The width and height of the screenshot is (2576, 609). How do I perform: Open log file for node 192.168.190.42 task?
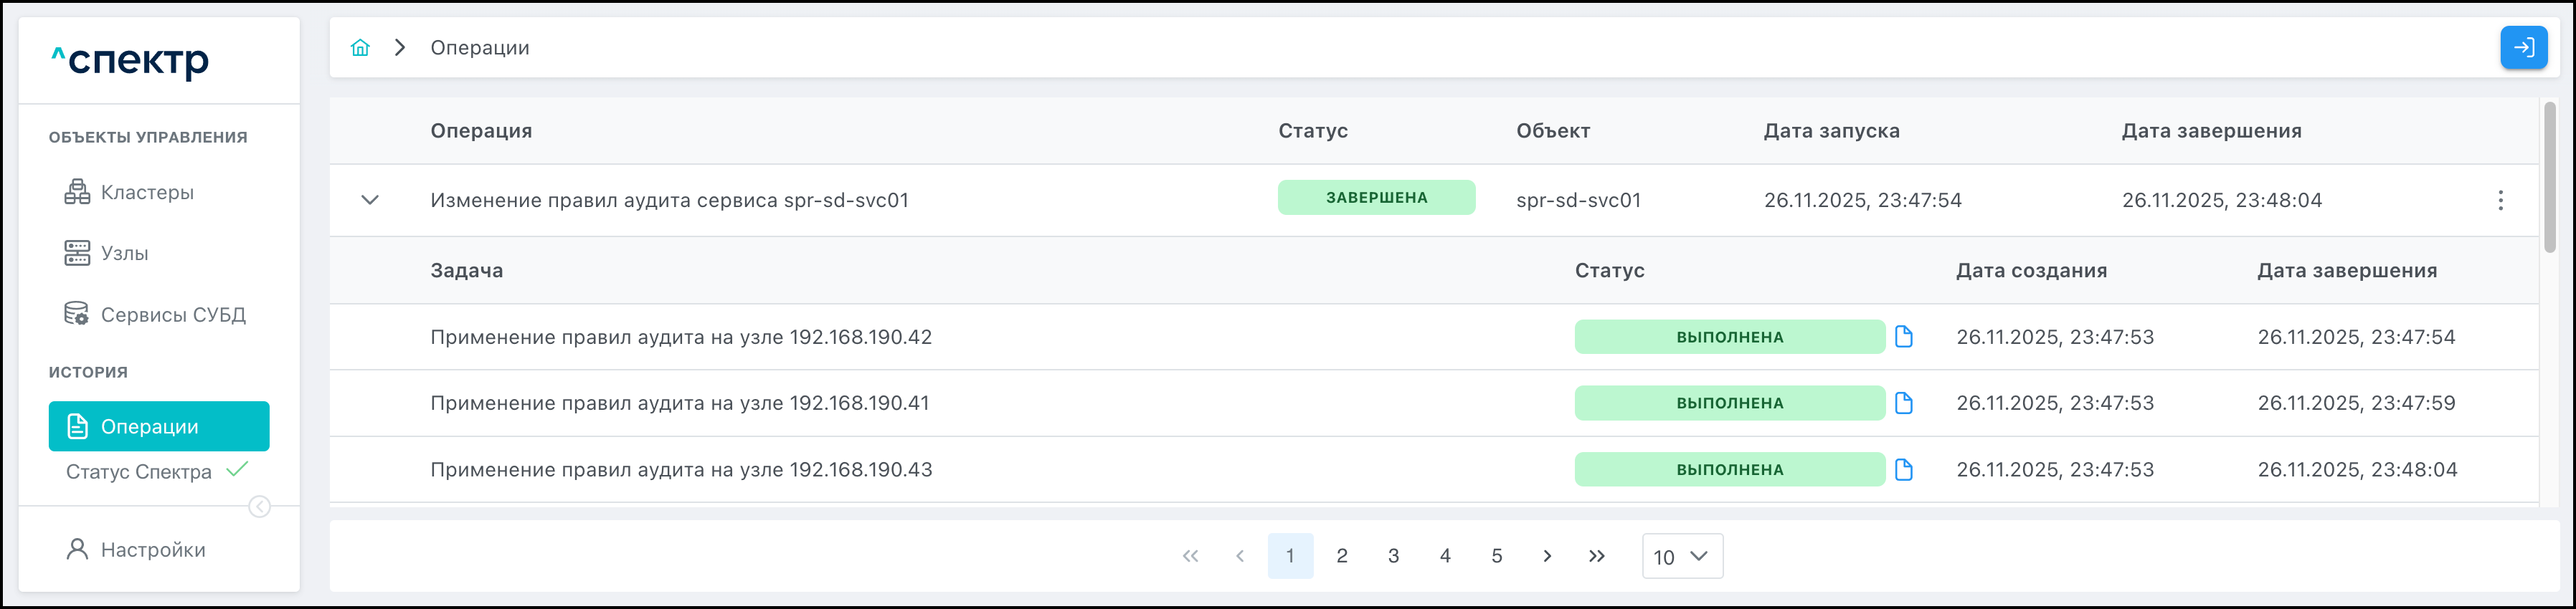click(x=1904, y=337)
